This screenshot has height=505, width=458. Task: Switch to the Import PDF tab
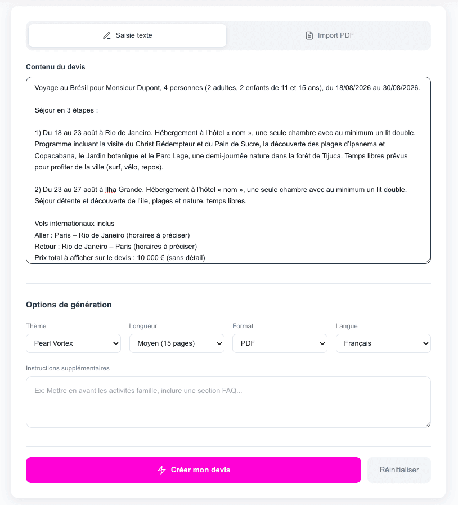[x=329, y=35]
